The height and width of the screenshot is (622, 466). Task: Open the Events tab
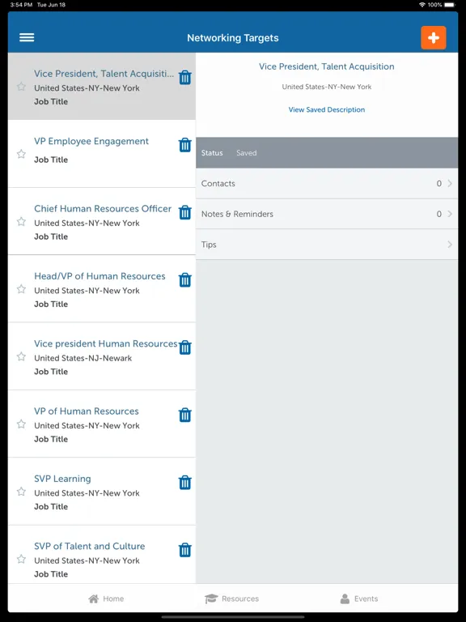359,599
